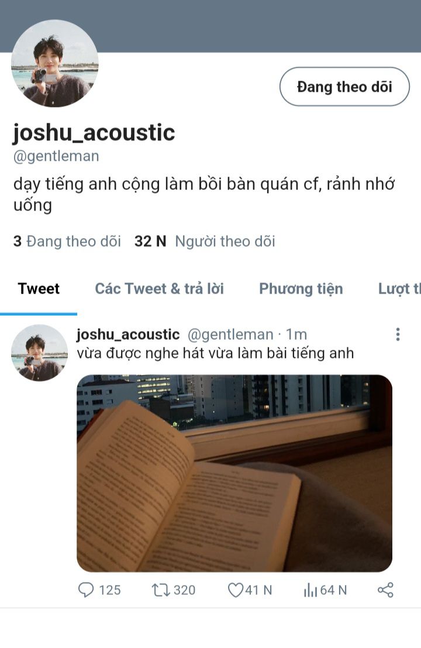Select the partially visible Lượt thích tab

(399, 289)
